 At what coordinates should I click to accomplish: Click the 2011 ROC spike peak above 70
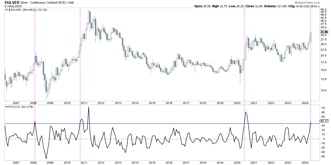pyautogui.click(x=89, y=107)
